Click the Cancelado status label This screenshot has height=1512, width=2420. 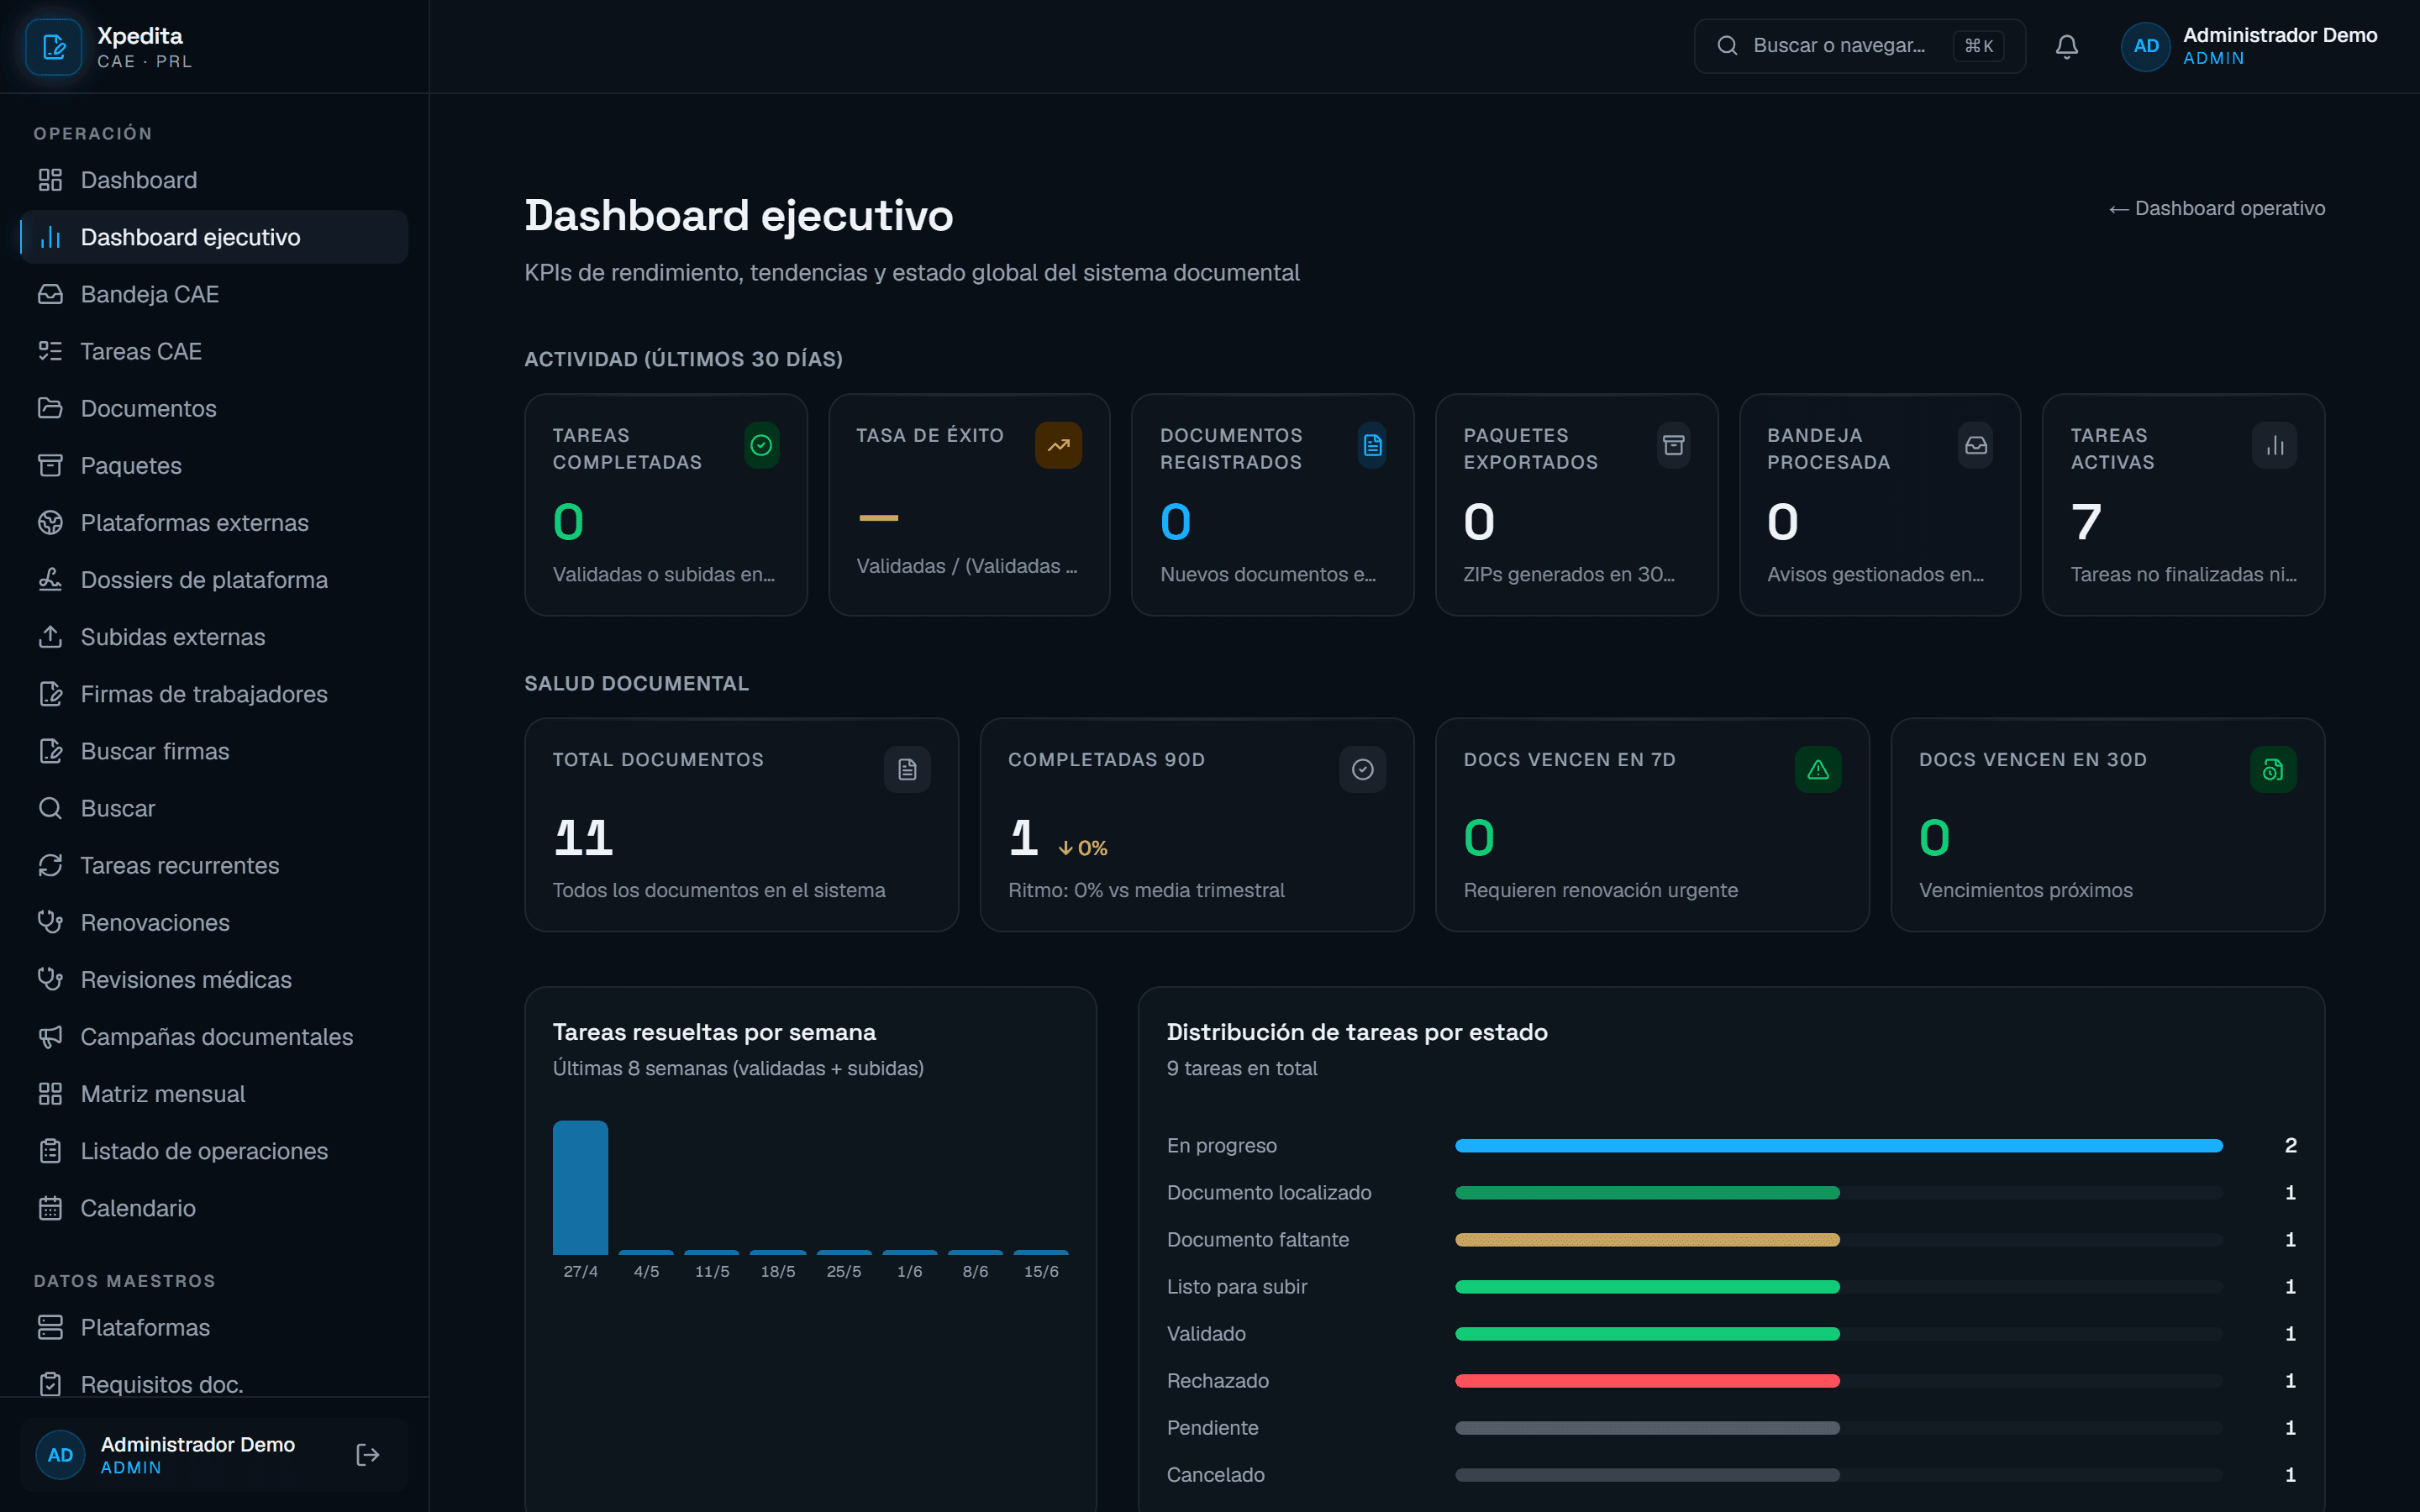click(x=1215, y=1474)
